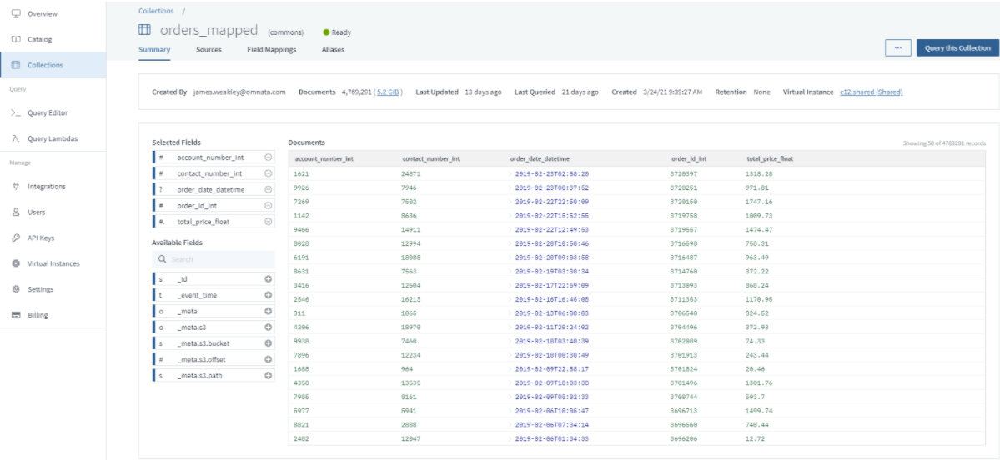Click the Available Fields search box

[214, 259]
